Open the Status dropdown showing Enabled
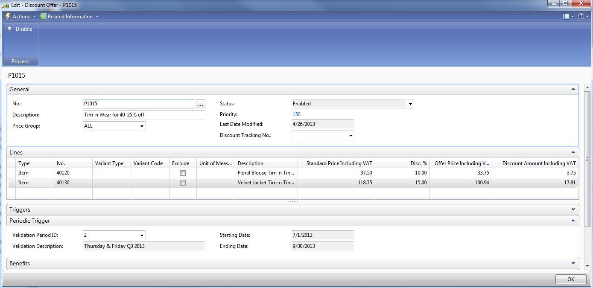 [410, 104]
